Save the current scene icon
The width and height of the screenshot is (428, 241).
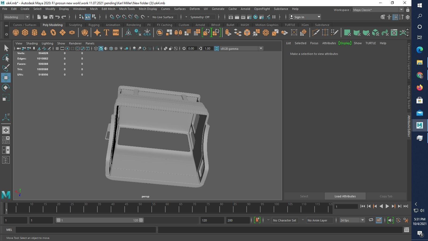(x=51, y=17)
